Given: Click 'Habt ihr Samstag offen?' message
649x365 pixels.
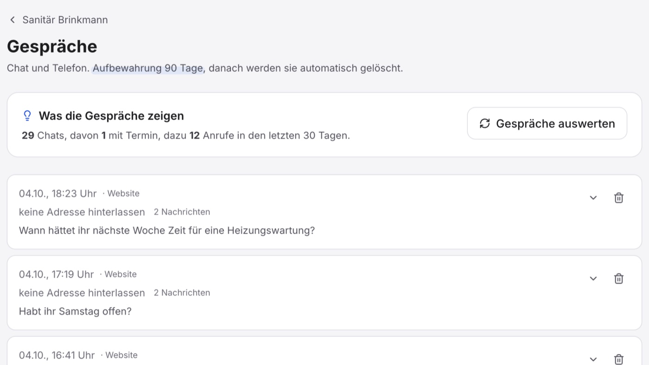Looking at the screenshot, I should click(x=75, y=311).
